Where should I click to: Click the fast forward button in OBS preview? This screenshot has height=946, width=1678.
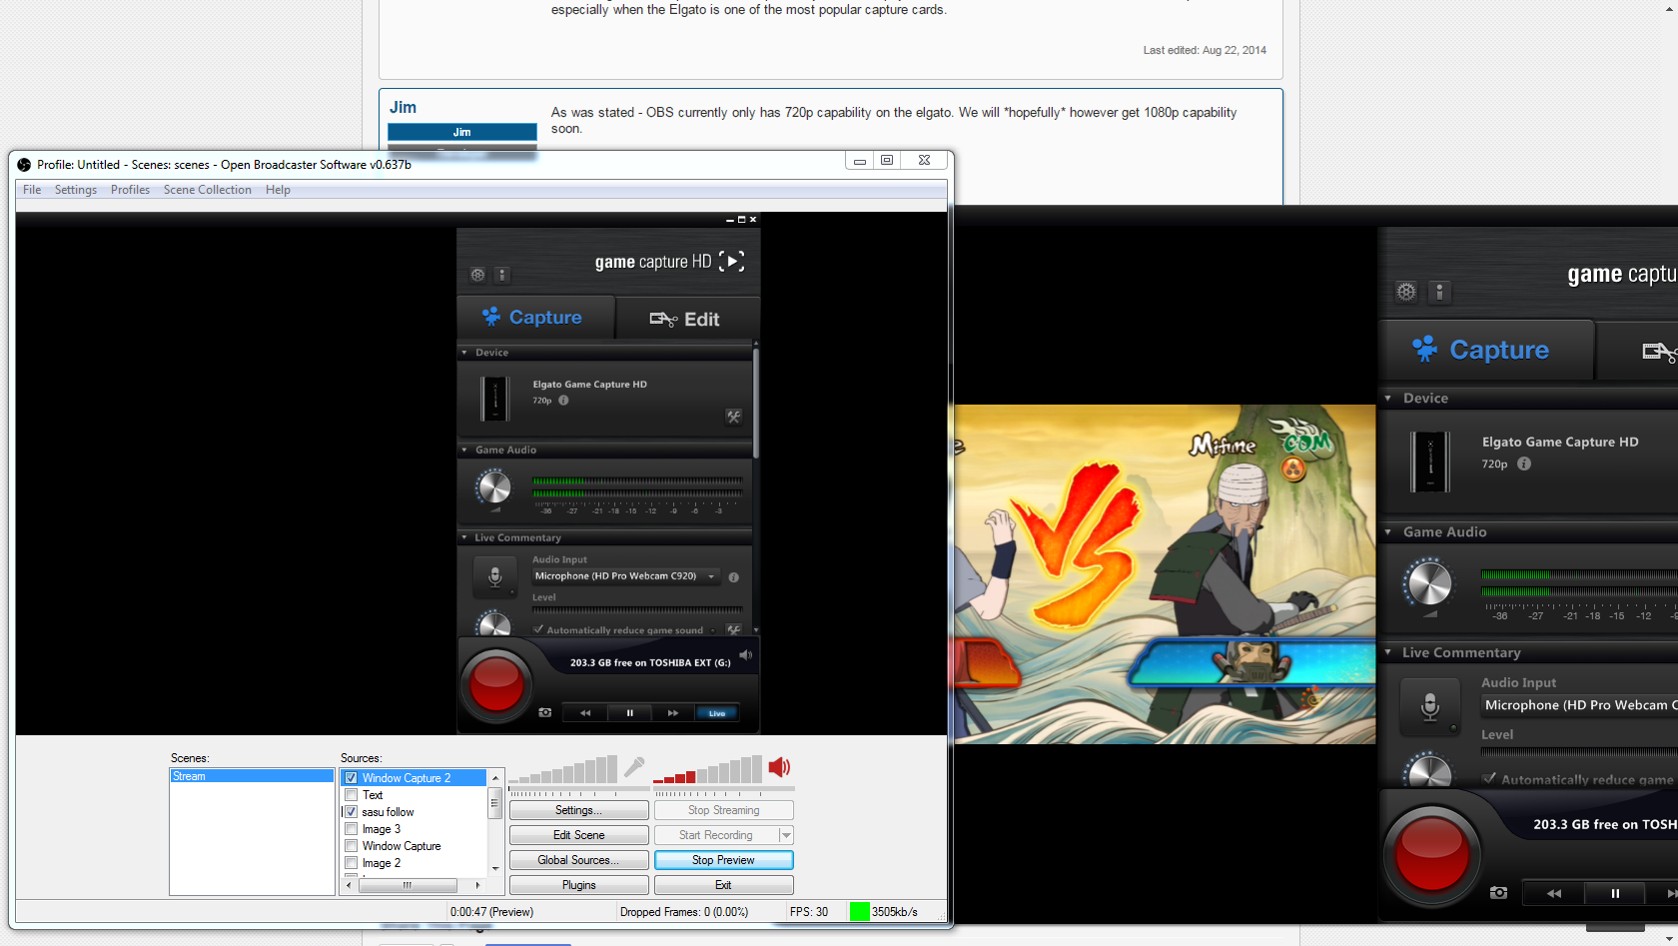click(673, 713)
